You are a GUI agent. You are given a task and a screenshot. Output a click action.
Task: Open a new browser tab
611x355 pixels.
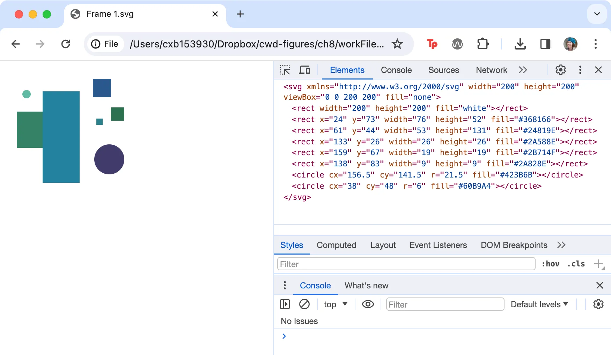tap(240, 14)
